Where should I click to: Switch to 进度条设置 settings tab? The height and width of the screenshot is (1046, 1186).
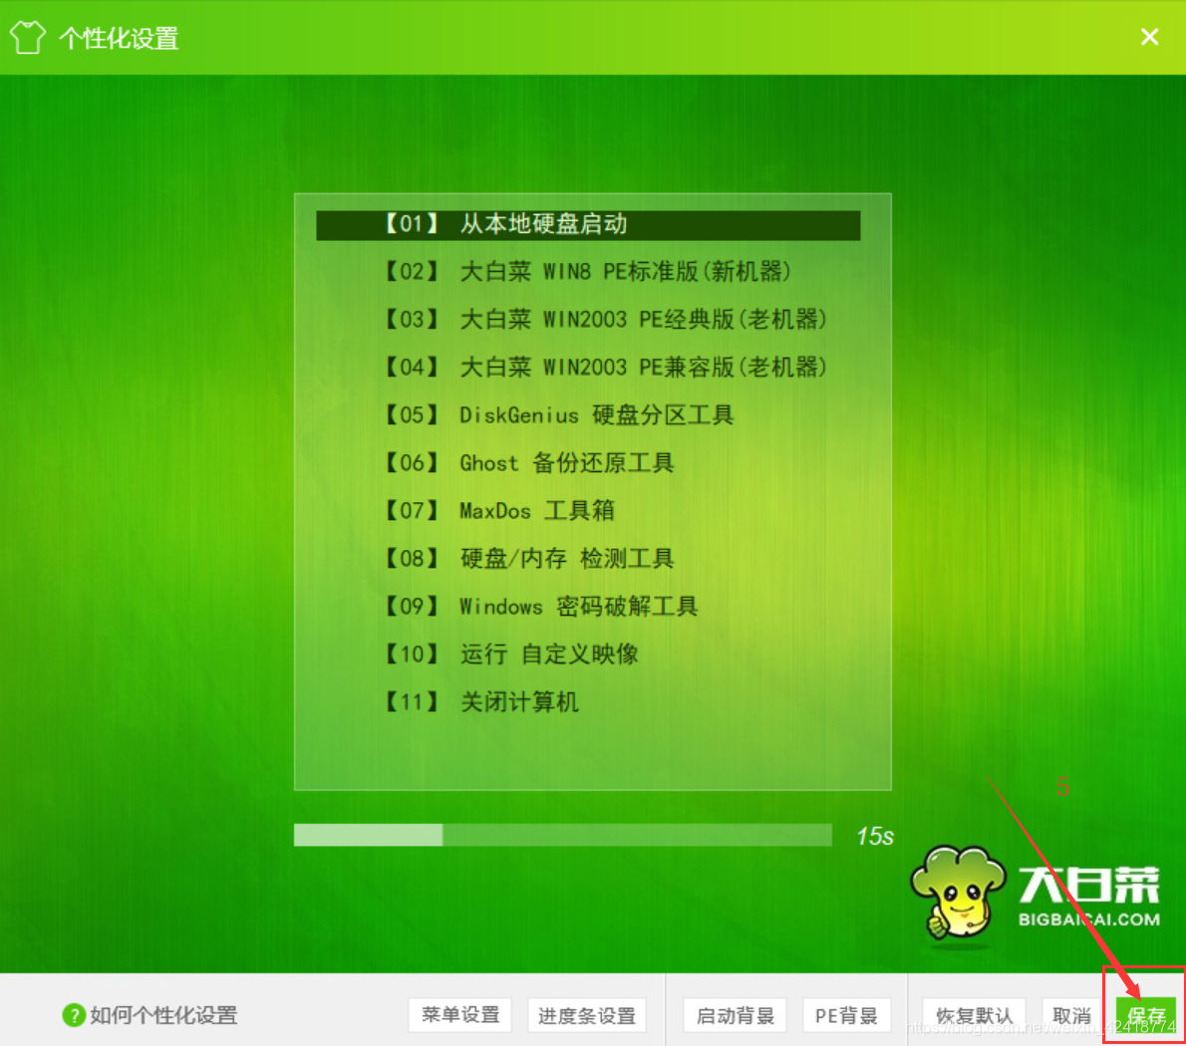(587, 1014)
